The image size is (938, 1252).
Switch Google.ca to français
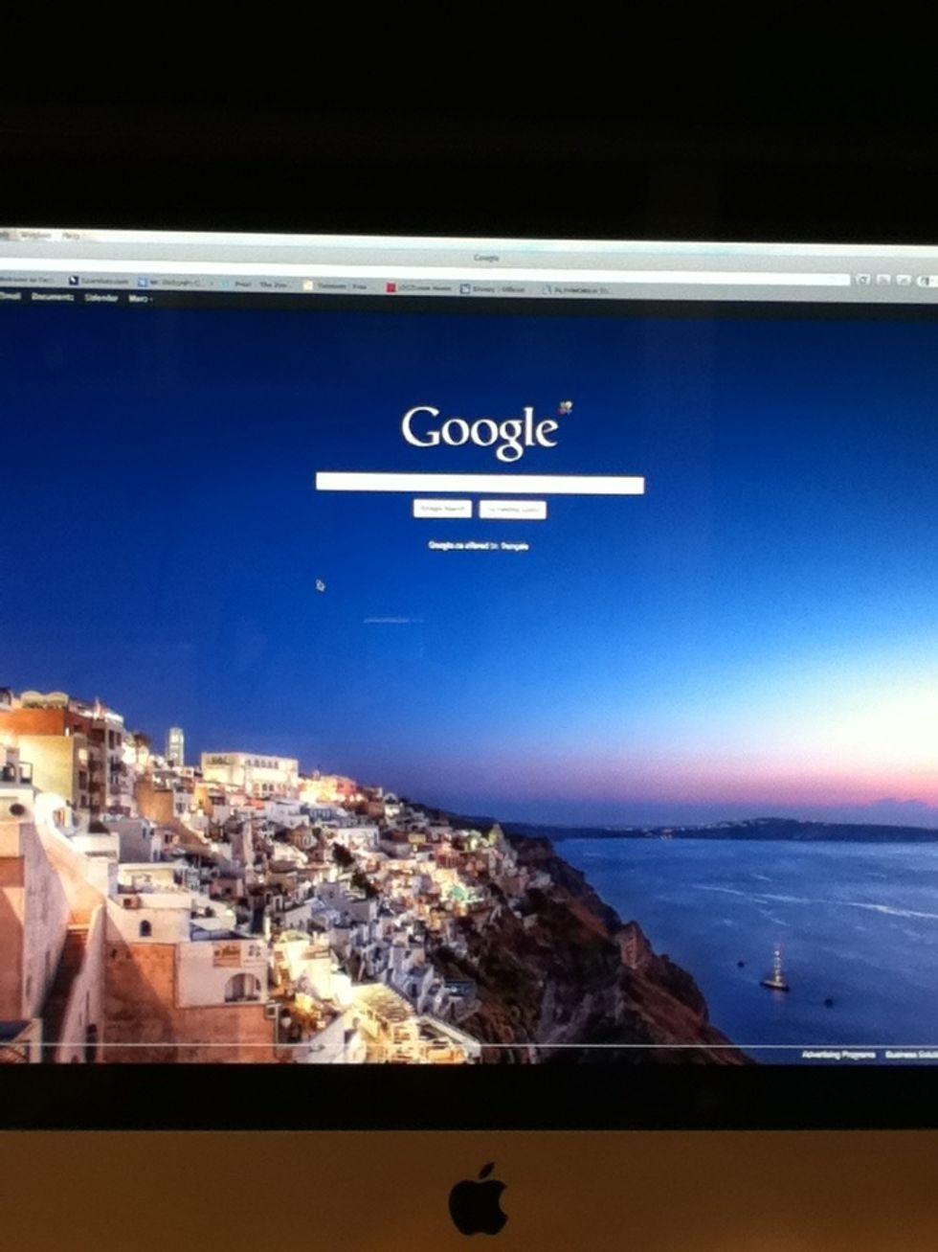(514, 546)
